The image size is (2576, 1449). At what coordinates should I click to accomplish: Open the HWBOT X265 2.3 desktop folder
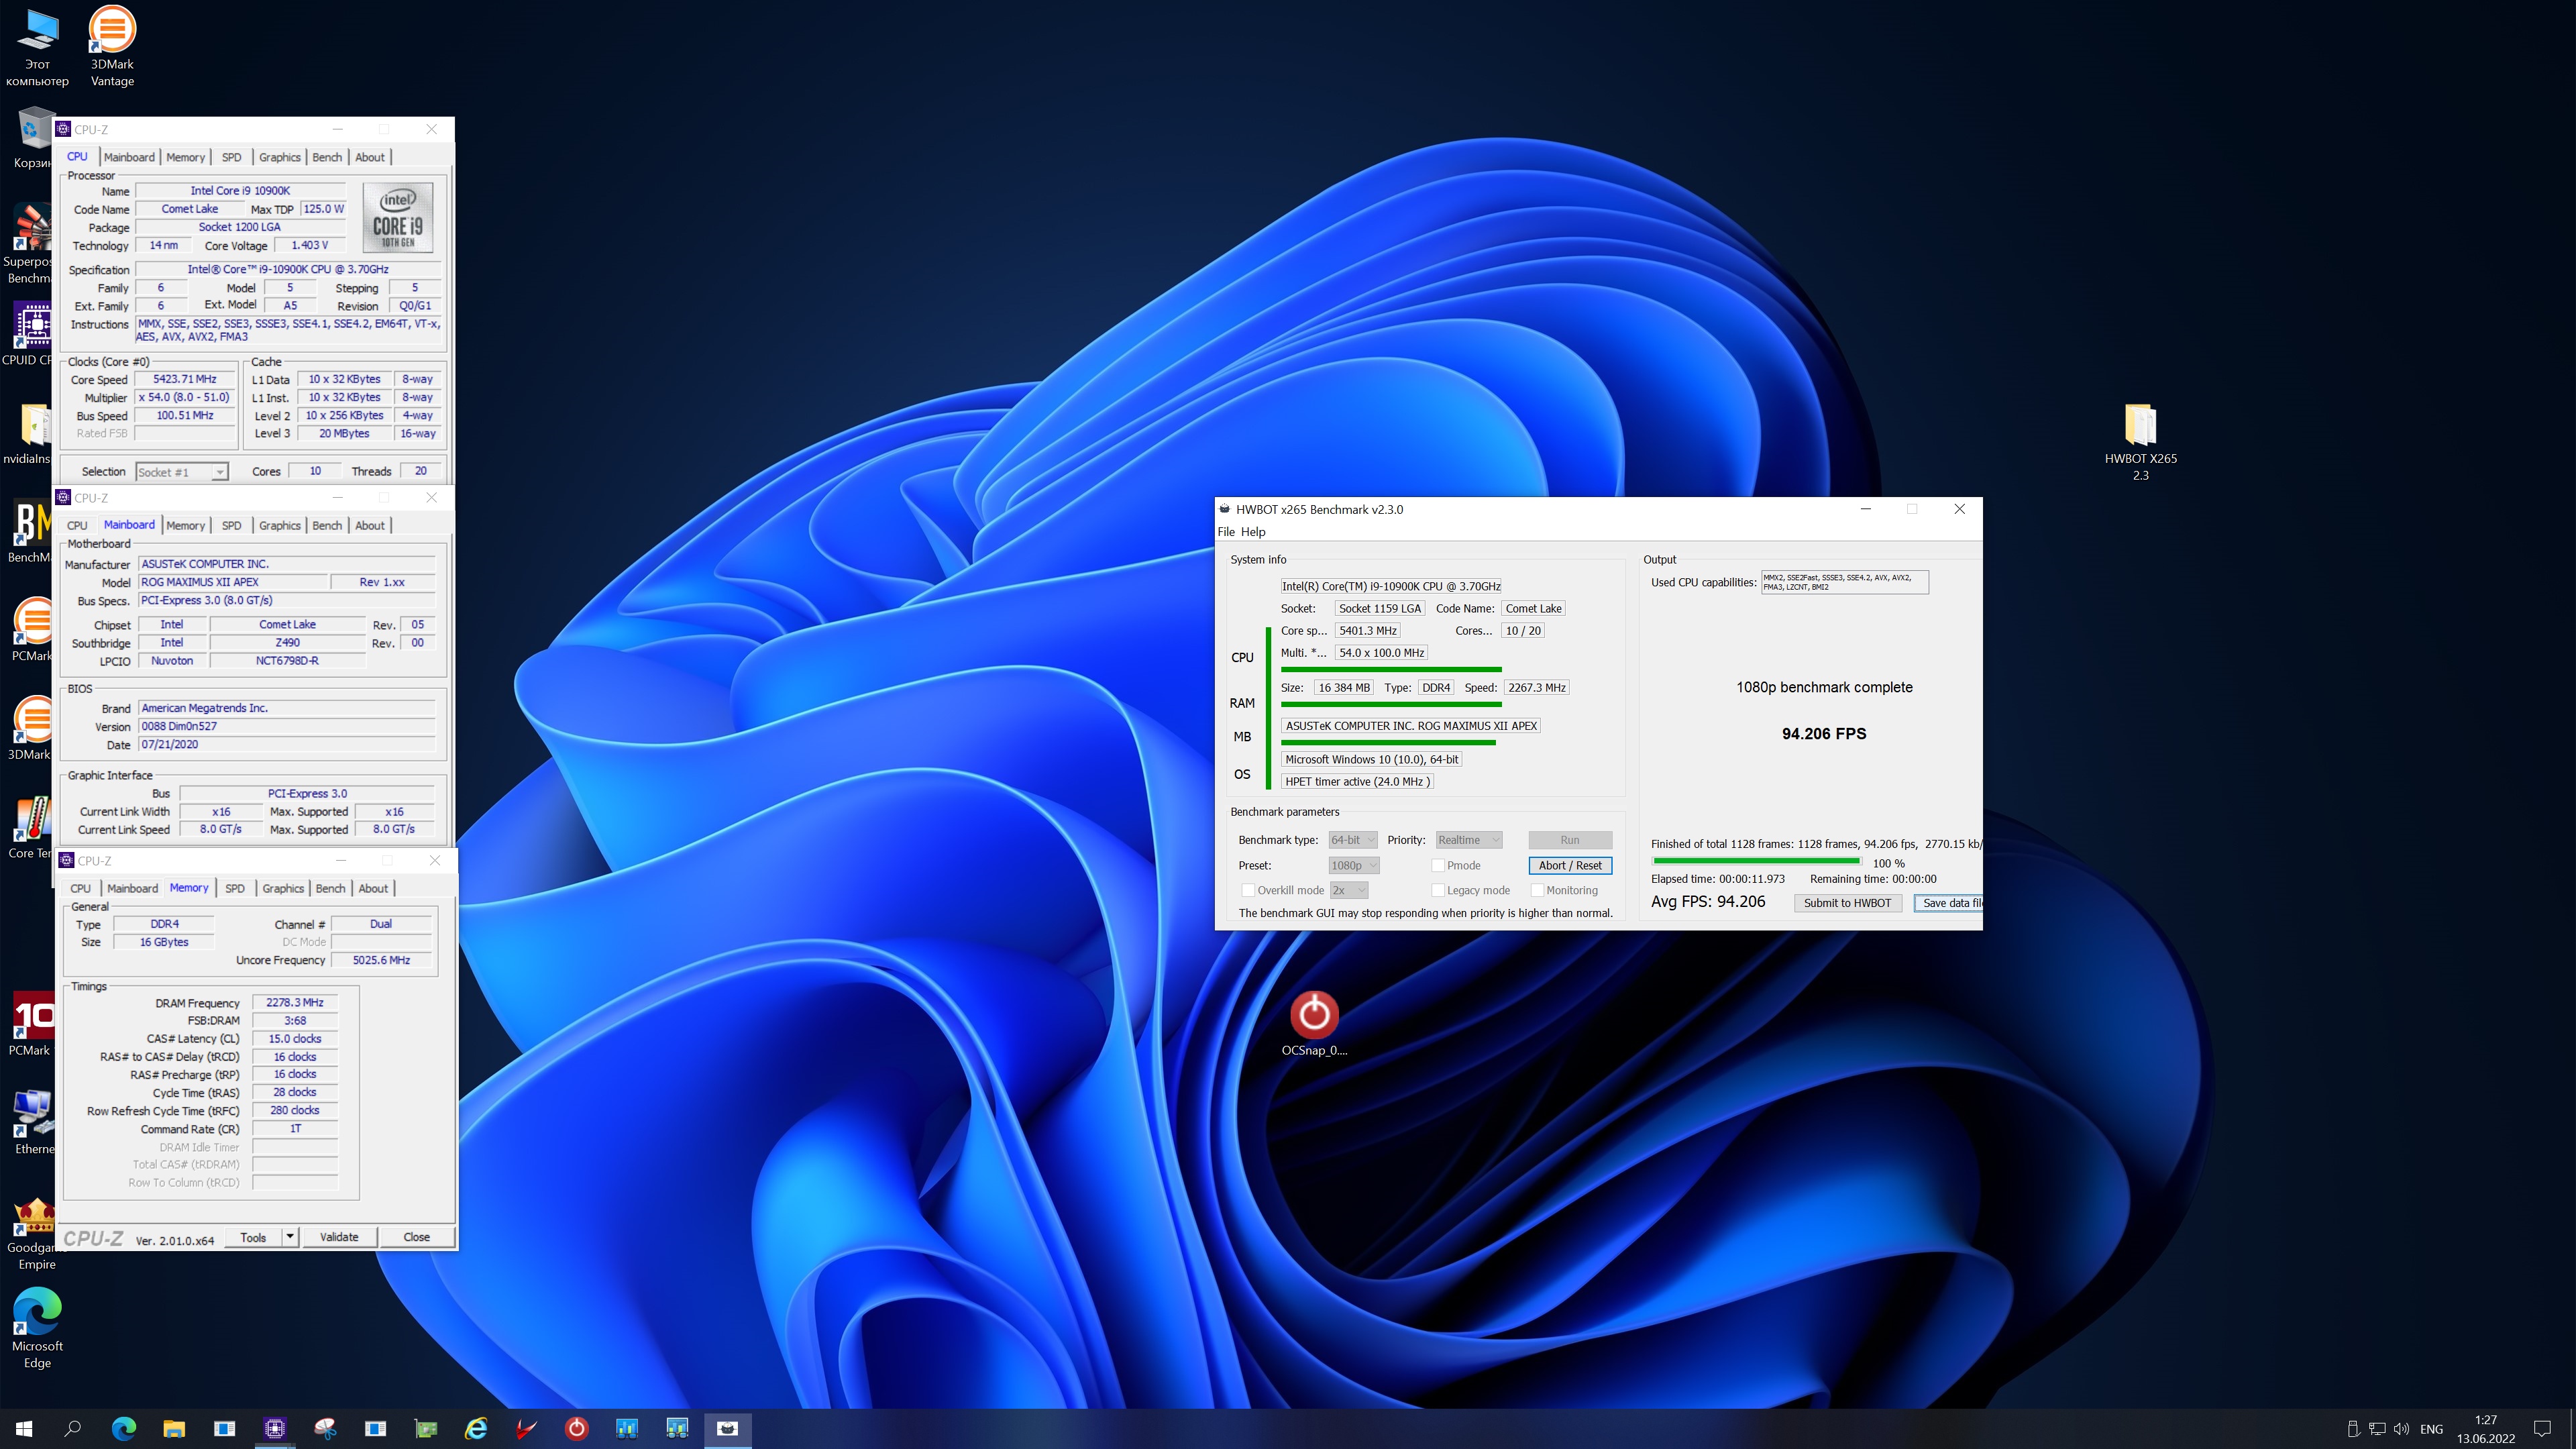point(2140,441)
